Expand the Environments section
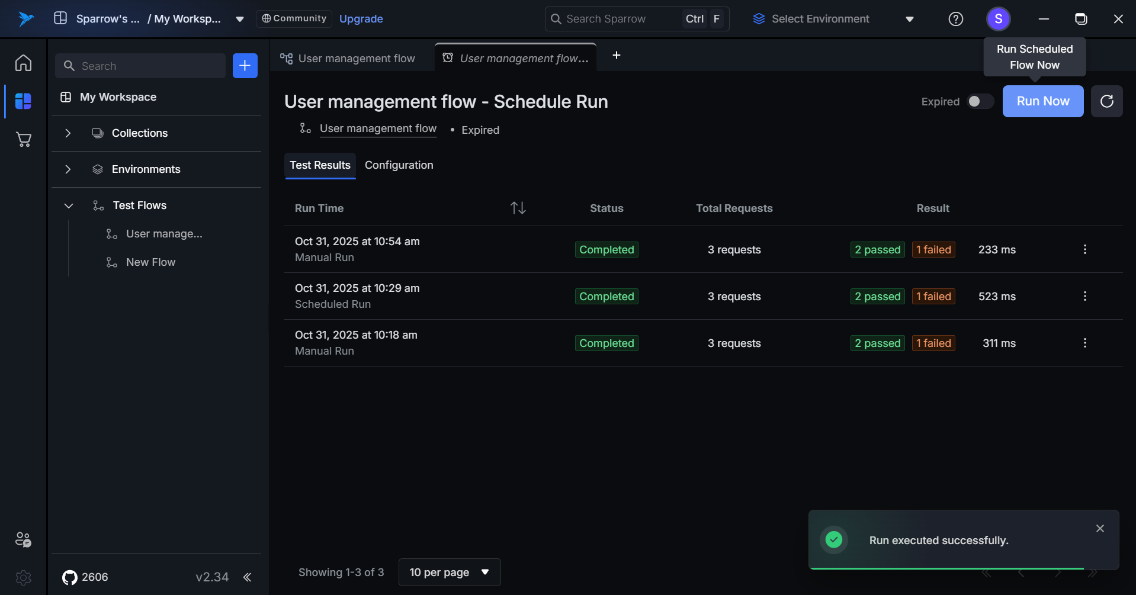1136x595 pixels. [x=68, y=169]
